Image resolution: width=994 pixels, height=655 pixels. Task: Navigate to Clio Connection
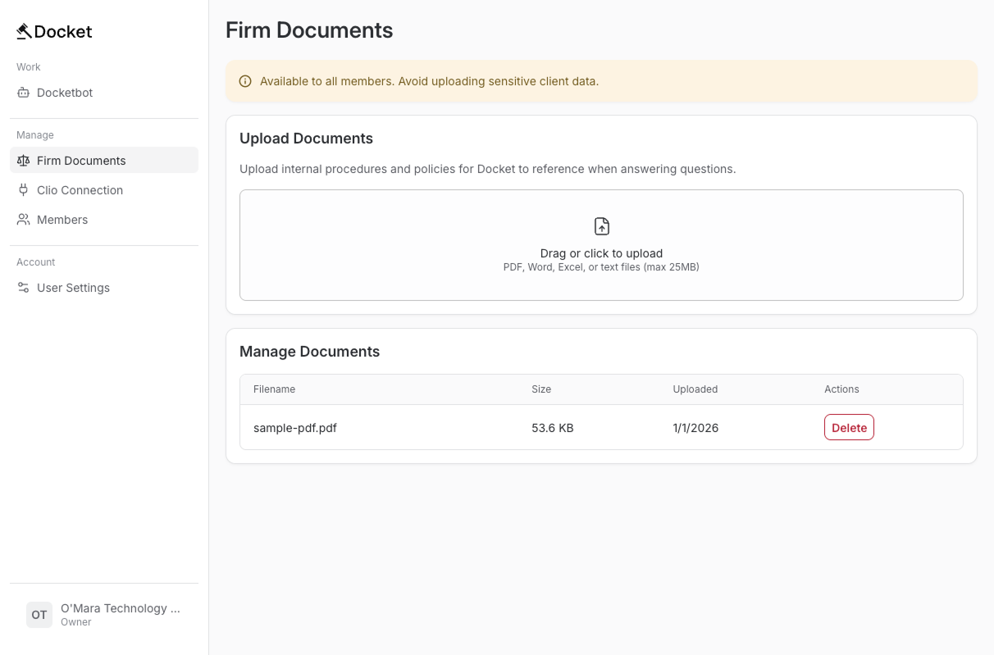point(80,189)
